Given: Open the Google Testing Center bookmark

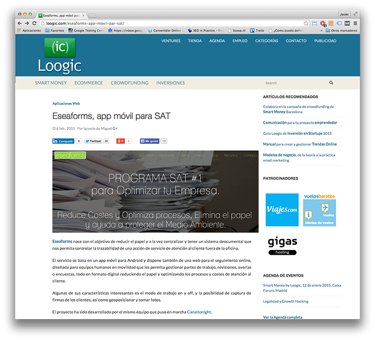Looking at the screenshot, I should pos(86,30).
